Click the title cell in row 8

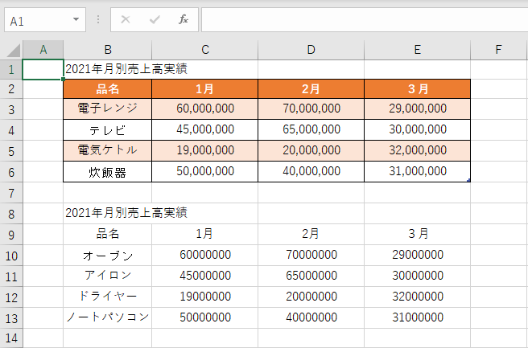pos(107,213)
